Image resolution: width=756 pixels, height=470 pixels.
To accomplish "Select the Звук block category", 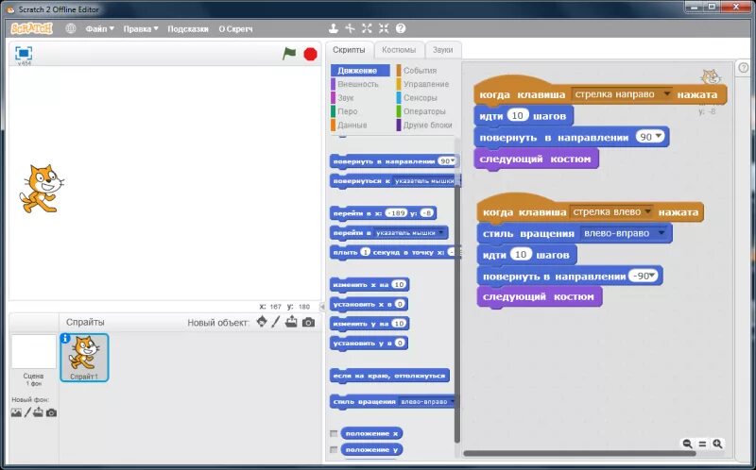I will 345,97.
